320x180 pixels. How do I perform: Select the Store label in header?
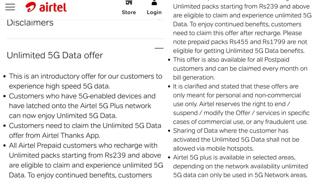(x=129, y=12)
